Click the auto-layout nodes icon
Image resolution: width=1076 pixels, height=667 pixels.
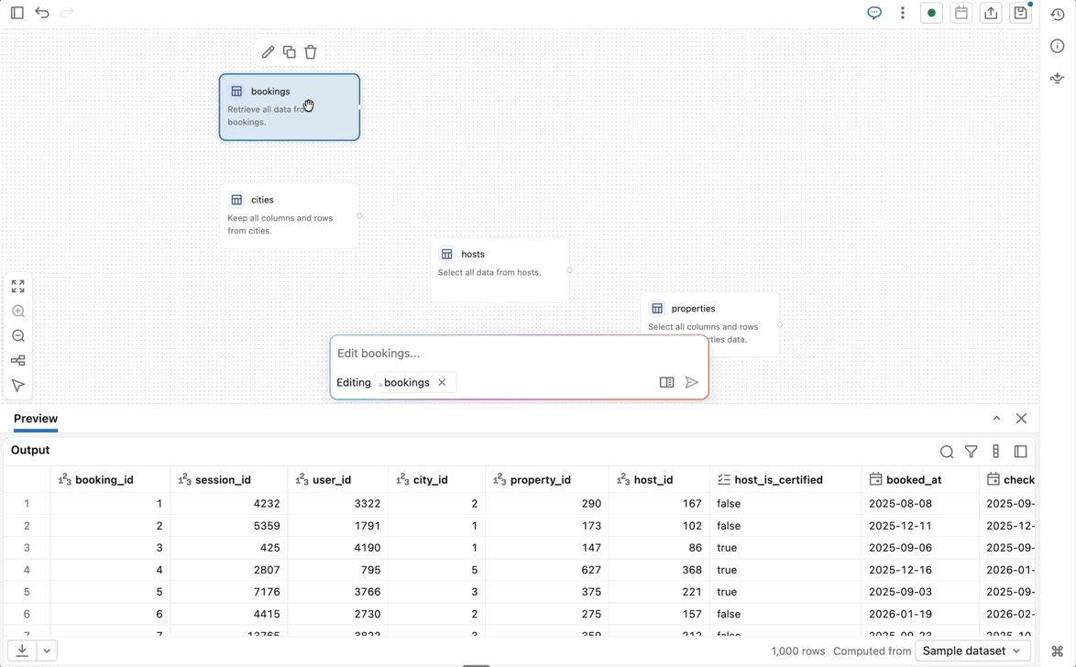coord(18,361)
